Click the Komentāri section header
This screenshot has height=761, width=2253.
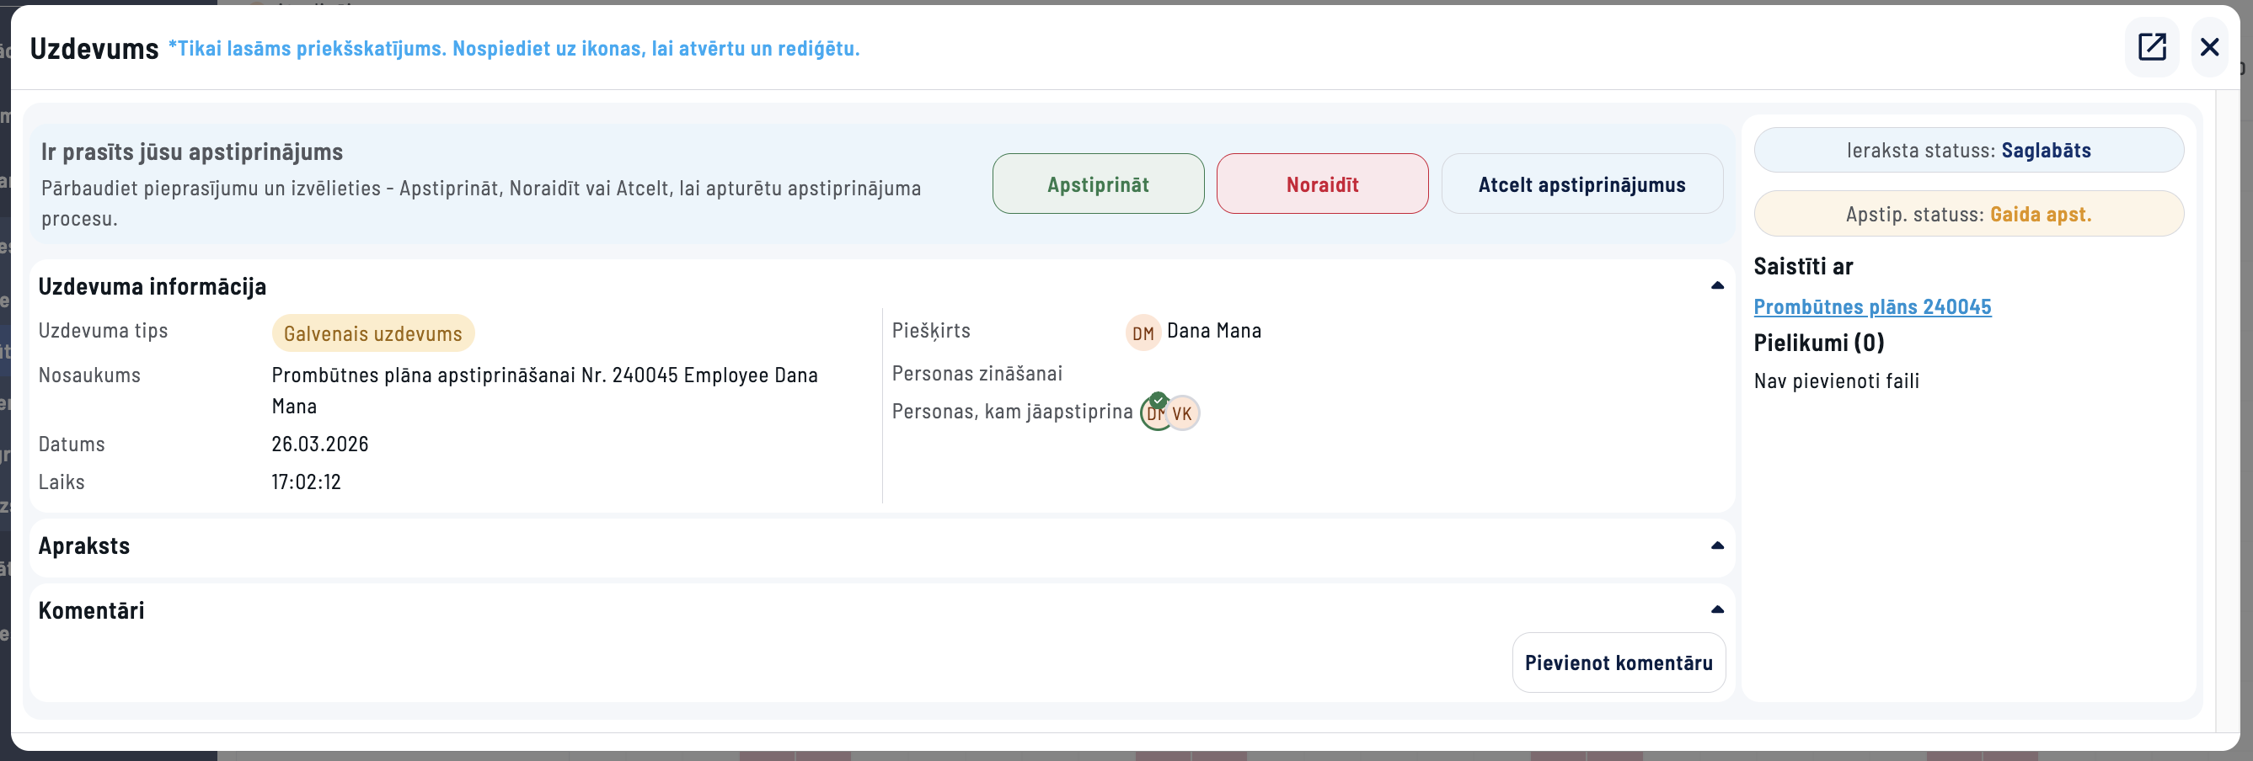pos(92,610)
